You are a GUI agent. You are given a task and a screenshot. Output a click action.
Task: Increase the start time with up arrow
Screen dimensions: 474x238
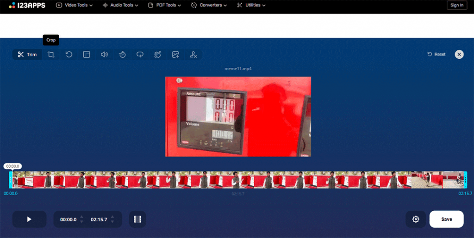coord(81,217)
